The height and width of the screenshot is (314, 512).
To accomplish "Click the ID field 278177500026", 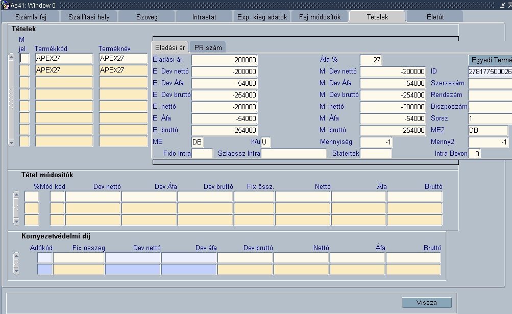I will coord(490,71).
